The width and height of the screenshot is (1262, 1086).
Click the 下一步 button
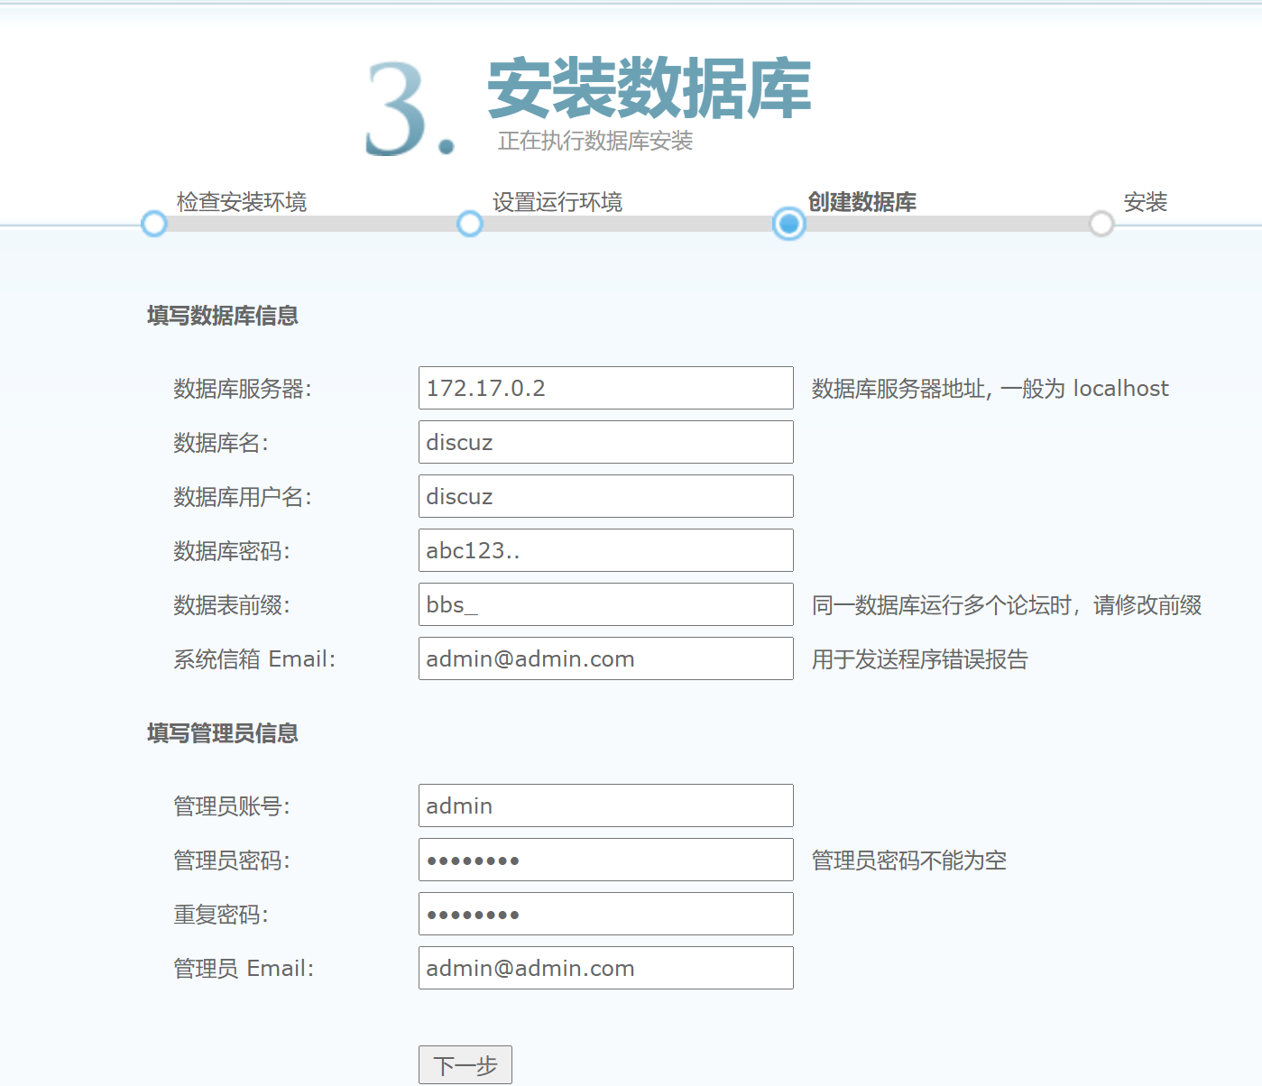click(x=465, y=1065)
